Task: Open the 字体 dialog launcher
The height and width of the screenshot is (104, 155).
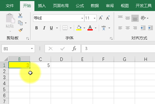Action: pyautogui.click(x=111, y=38)
